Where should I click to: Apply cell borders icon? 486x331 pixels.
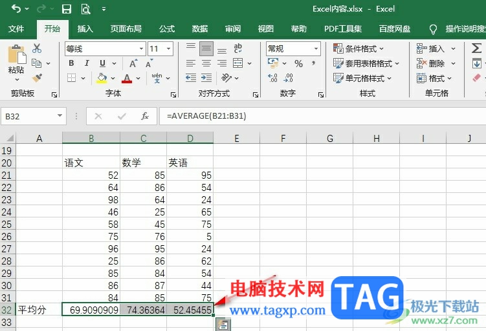[72, 78]
